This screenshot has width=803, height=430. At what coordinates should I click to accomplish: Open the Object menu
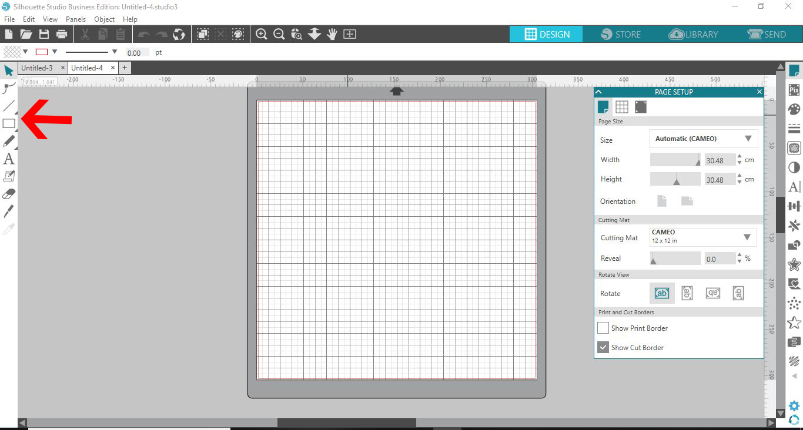[x=104, y=19]
